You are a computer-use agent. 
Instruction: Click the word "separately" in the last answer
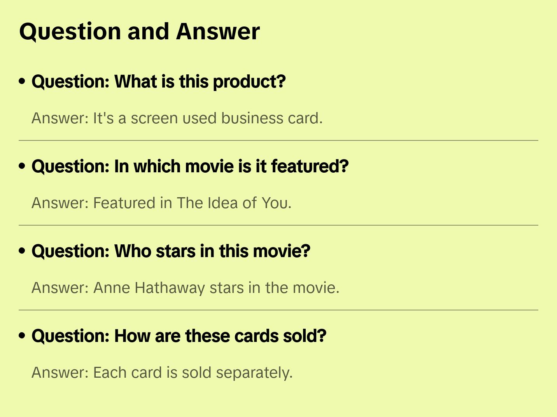254,373
